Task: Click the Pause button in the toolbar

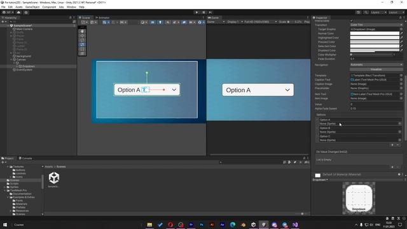Action: click(203, 12)
